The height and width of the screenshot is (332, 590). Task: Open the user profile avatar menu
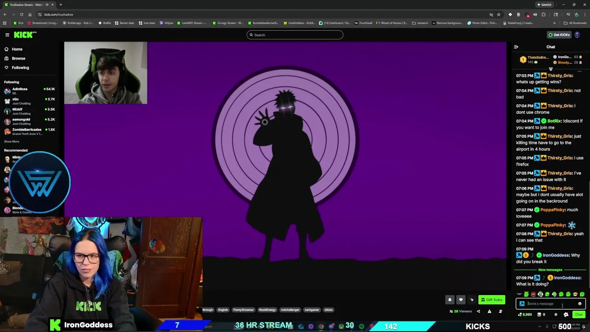click(x=577, y=35)
